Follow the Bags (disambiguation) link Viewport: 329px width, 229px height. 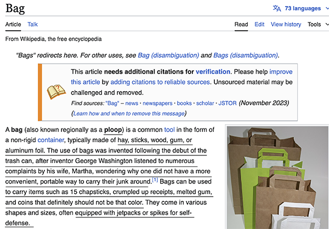tap(246, 55)
